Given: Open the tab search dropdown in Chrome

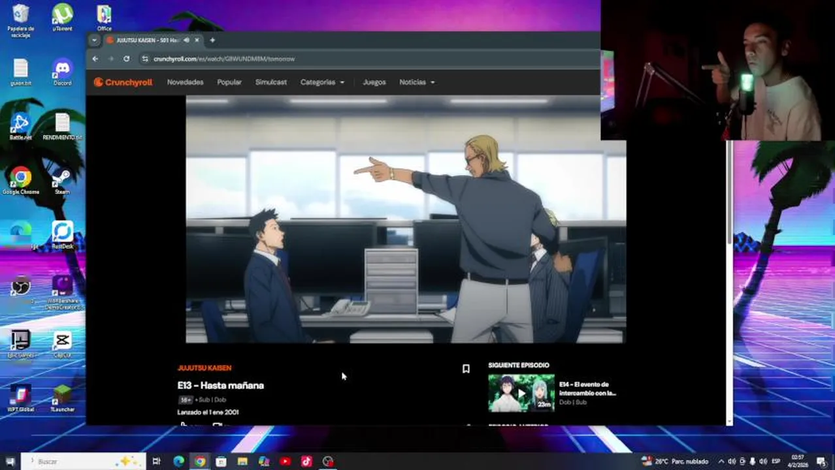Looking at the screenshot, I should (94, 40).
